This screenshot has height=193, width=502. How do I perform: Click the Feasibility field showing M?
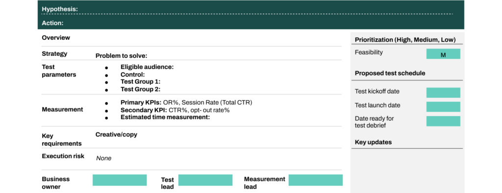pos(443,54)
